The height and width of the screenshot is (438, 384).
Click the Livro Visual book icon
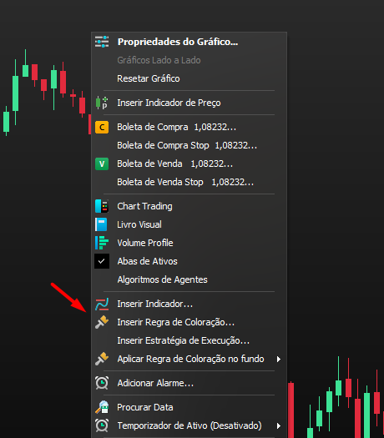[101, 224]
